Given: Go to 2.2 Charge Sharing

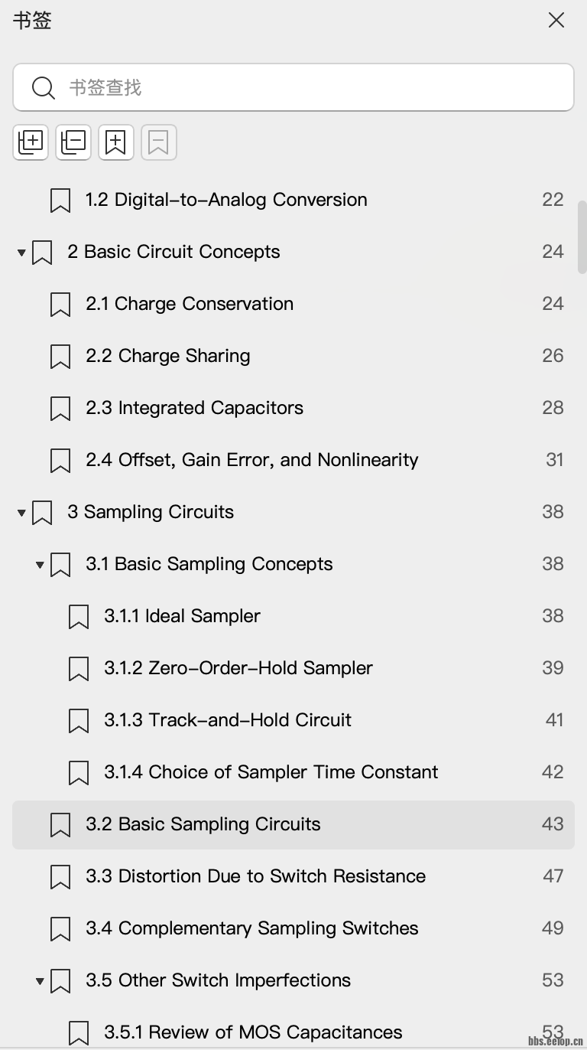Looking at the screenshot, I should (x=168, y=356).
